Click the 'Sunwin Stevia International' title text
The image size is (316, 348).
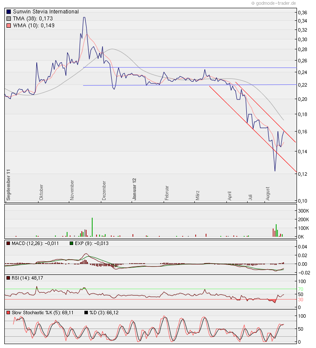click(46, 12)
